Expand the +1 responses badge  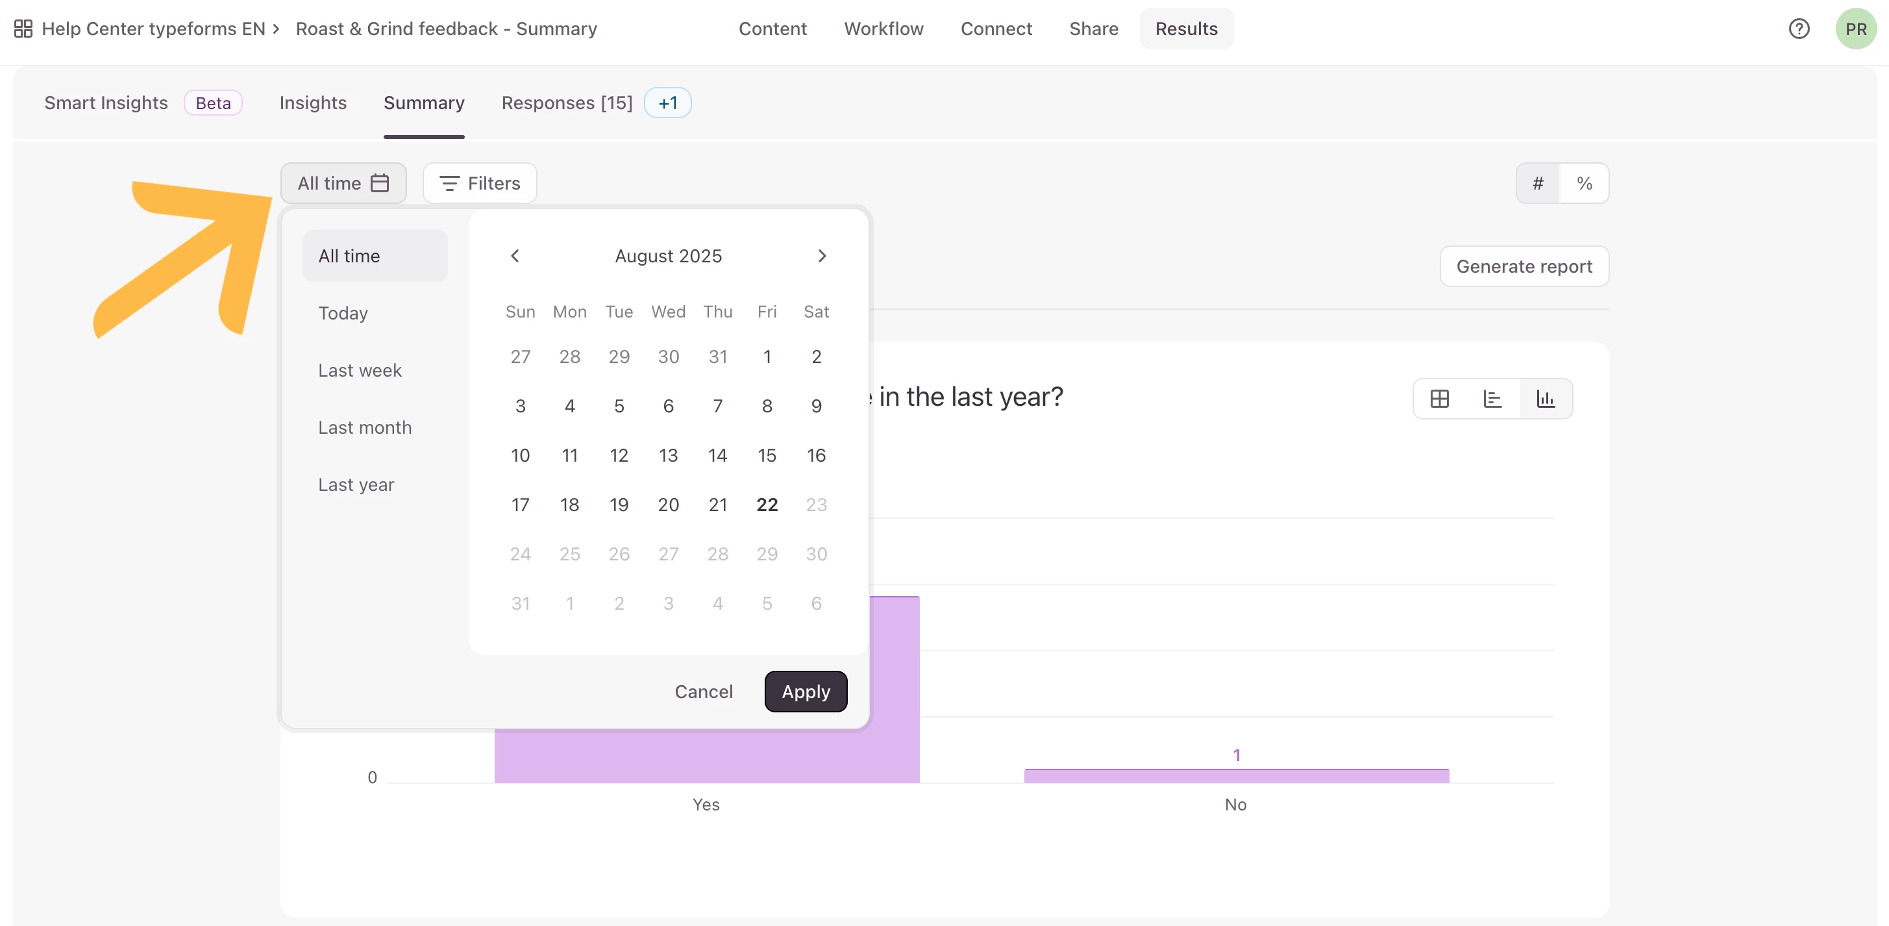coord(667,103)
